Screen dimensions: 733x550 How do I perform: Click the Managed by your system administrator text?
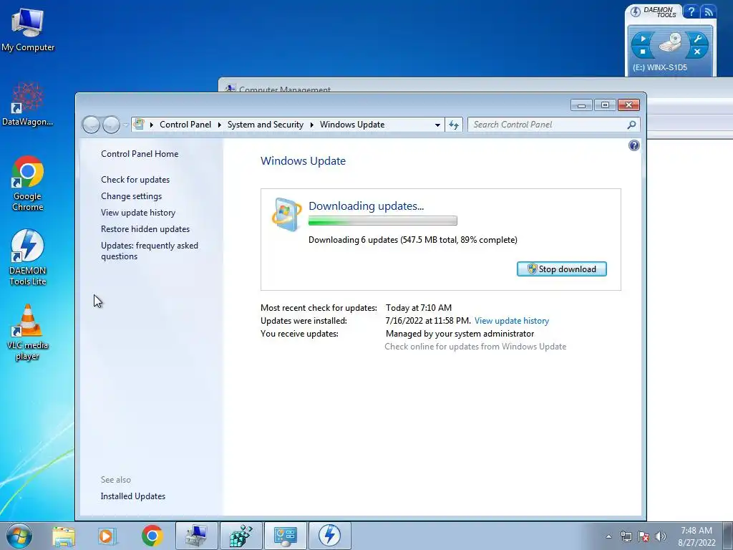pos(460,334)
